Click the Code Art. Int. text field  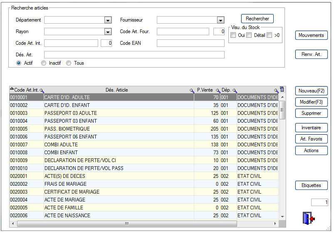click(71, 43)
